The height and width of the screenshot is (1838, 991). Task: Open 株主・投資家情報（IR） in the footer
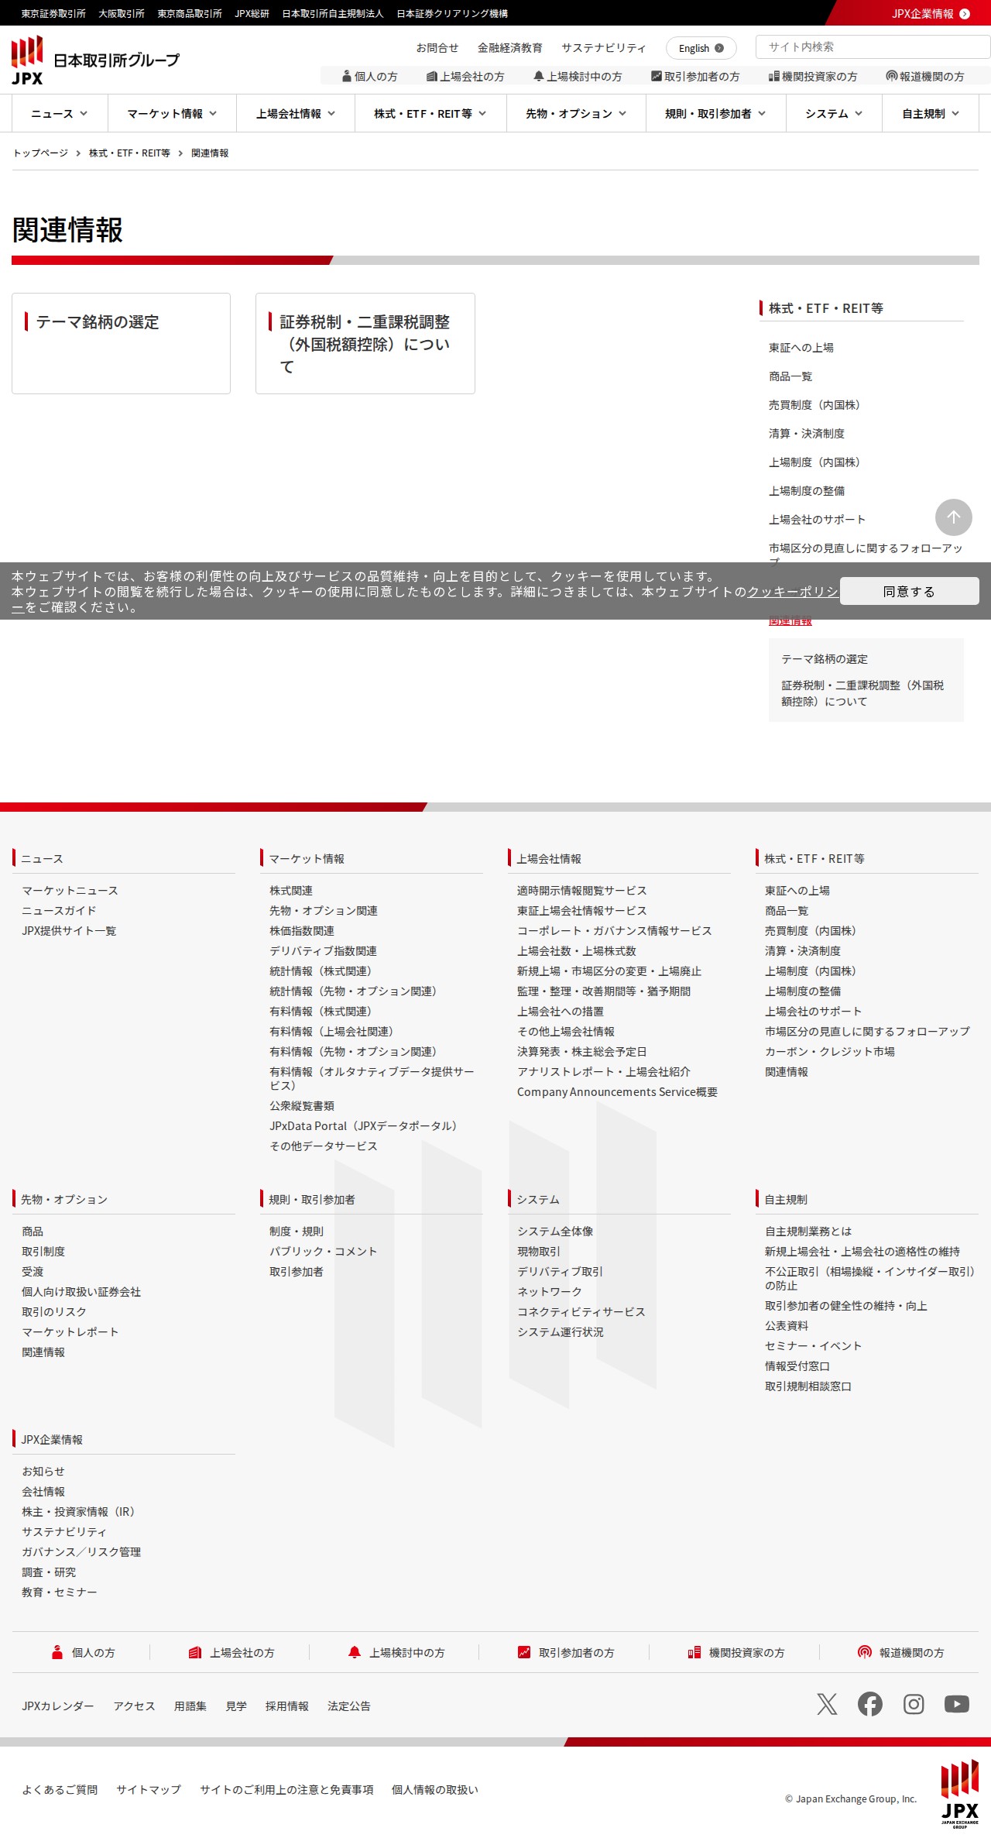[x=81, y=1512]
